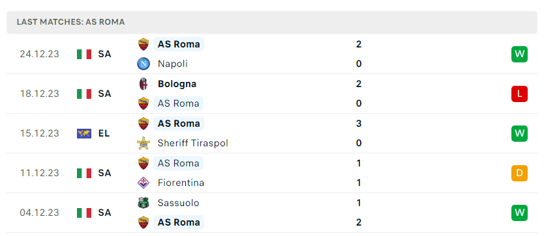Click the Sheriff Tiraspol star crest icon
Viewport: 544px width, 236px height.
click(x=144, y=143)
